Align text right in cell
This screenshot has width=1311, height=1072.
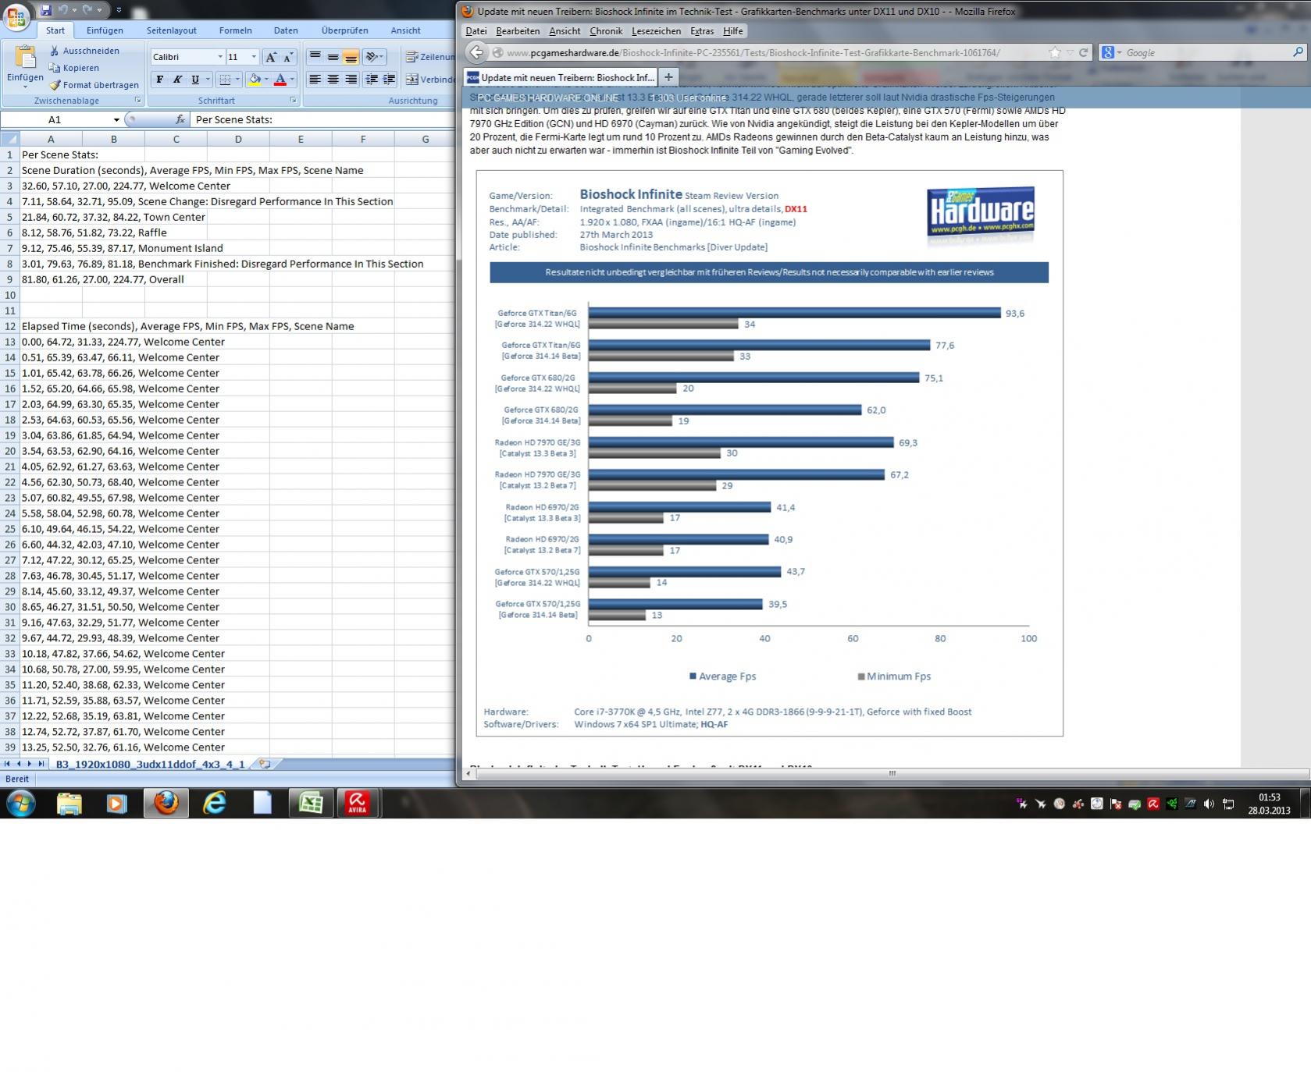[x=351, y=80]
